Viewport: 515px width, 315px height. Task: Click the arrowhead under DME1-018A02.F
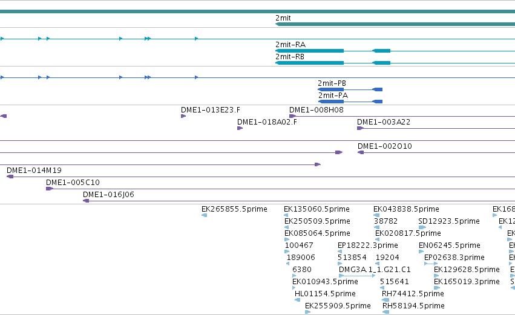point(240,128)
